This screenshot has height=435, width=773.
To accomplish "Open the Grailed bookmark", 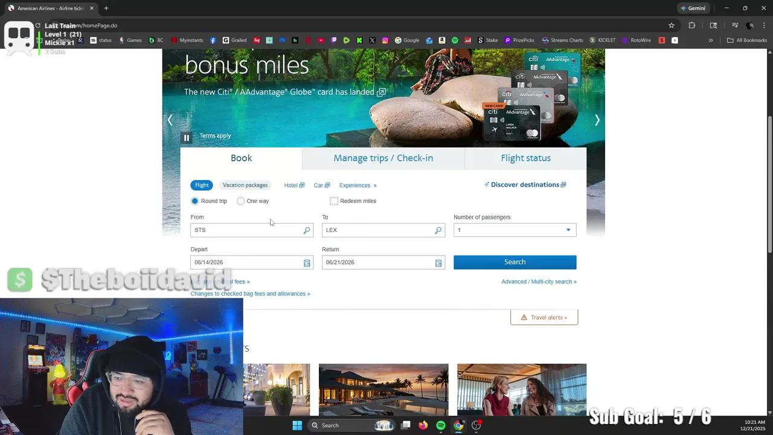I will tap(234, 40).
